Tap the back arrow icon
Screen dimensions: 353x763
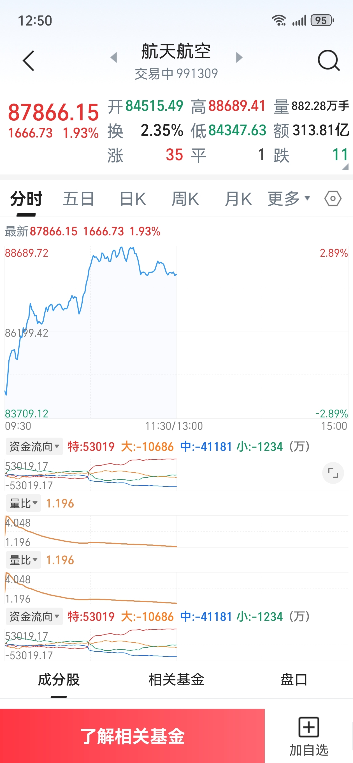point(29,61)
